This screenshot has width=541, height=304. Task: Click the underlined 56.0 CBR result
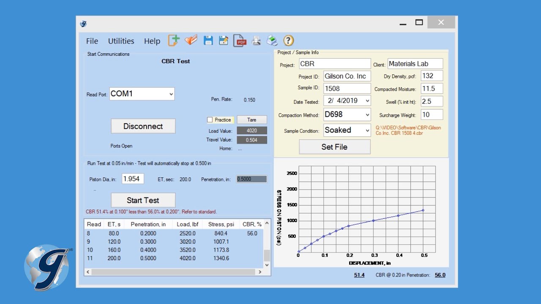440,275
